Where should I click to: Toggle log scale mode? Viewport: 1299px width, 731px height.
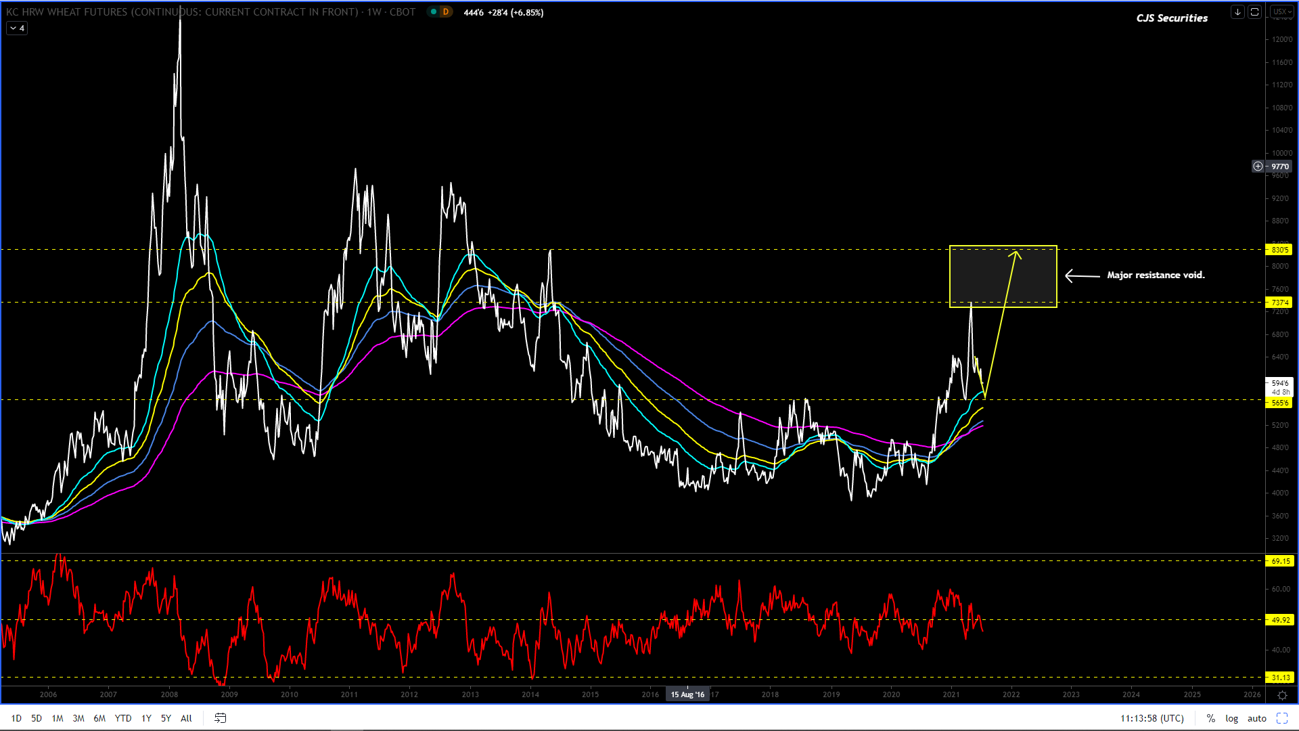tap(1232, 718)
